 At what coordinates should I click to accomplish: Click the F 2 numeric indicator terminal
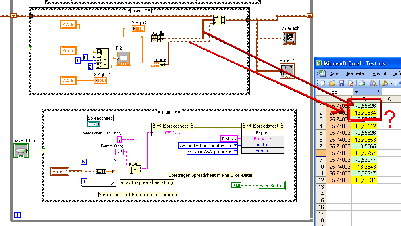[x=123, y=58]
